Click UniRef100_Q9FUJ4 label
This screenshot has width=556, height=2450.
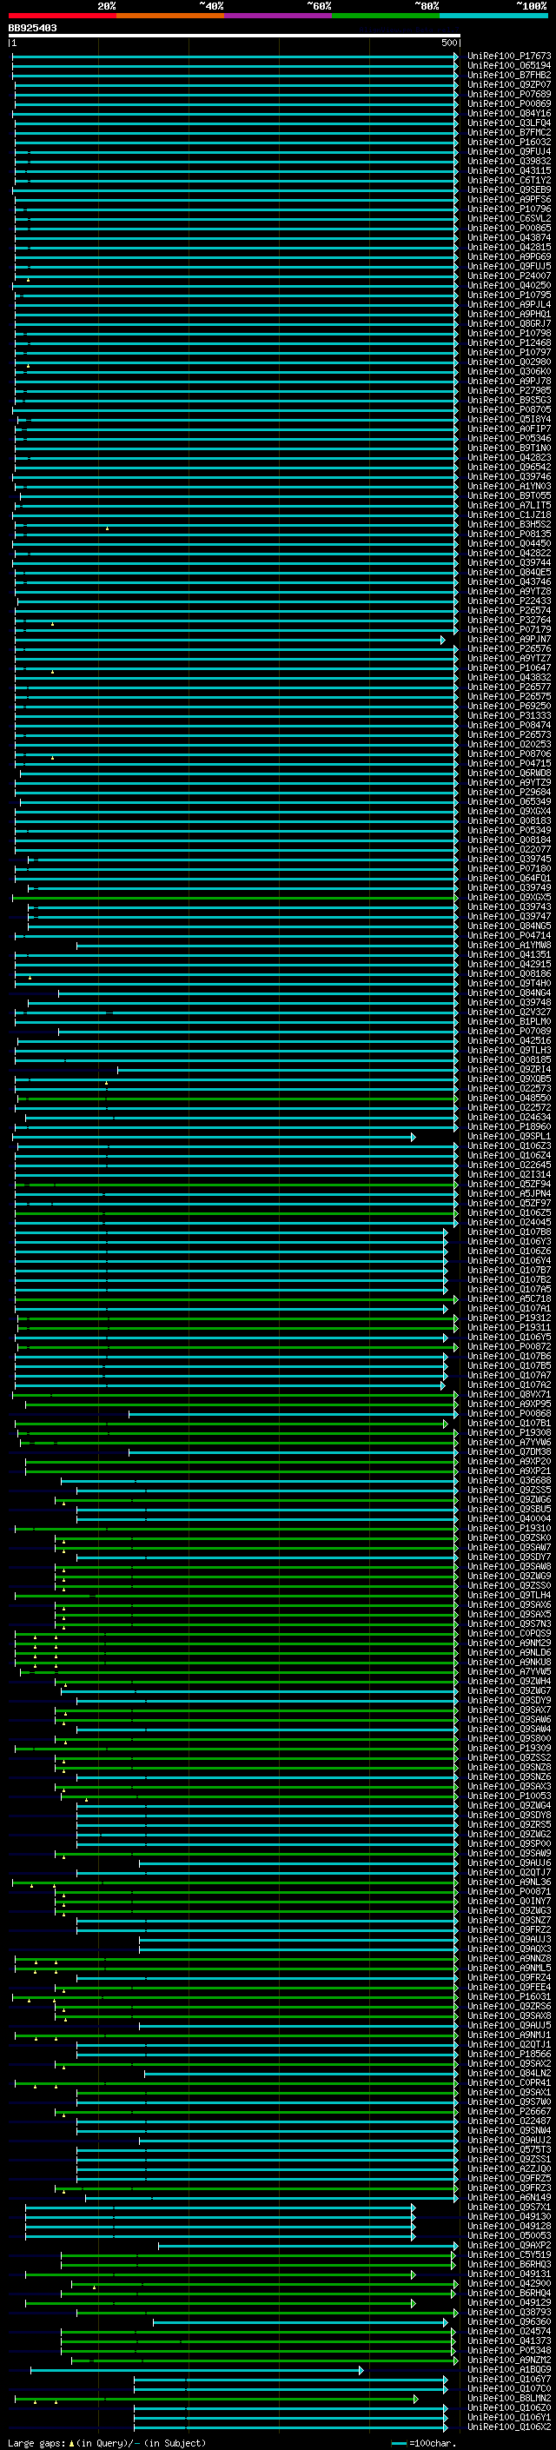tap(508, 151)
